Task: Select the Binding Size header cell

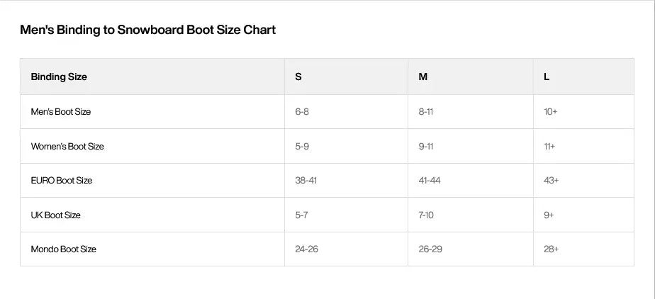Action: click(x=152, y=77)
